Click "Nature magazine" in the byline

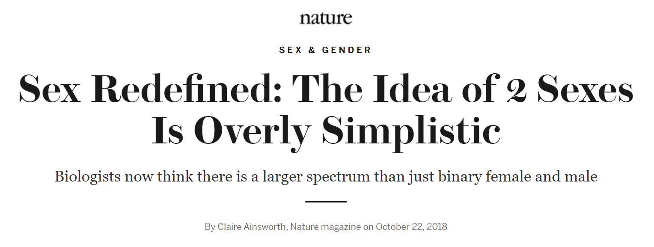click(325, 227)
